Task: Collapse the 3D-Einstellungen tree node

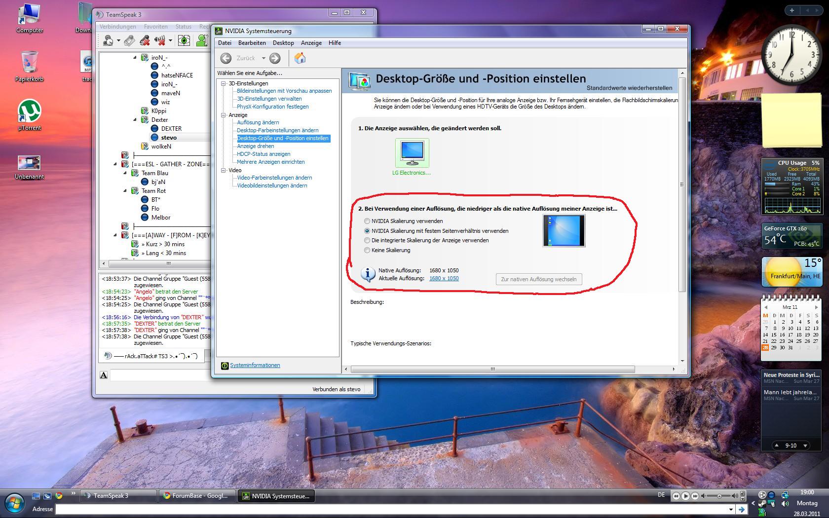Action: pyautogui.click(x=223, y=83)
